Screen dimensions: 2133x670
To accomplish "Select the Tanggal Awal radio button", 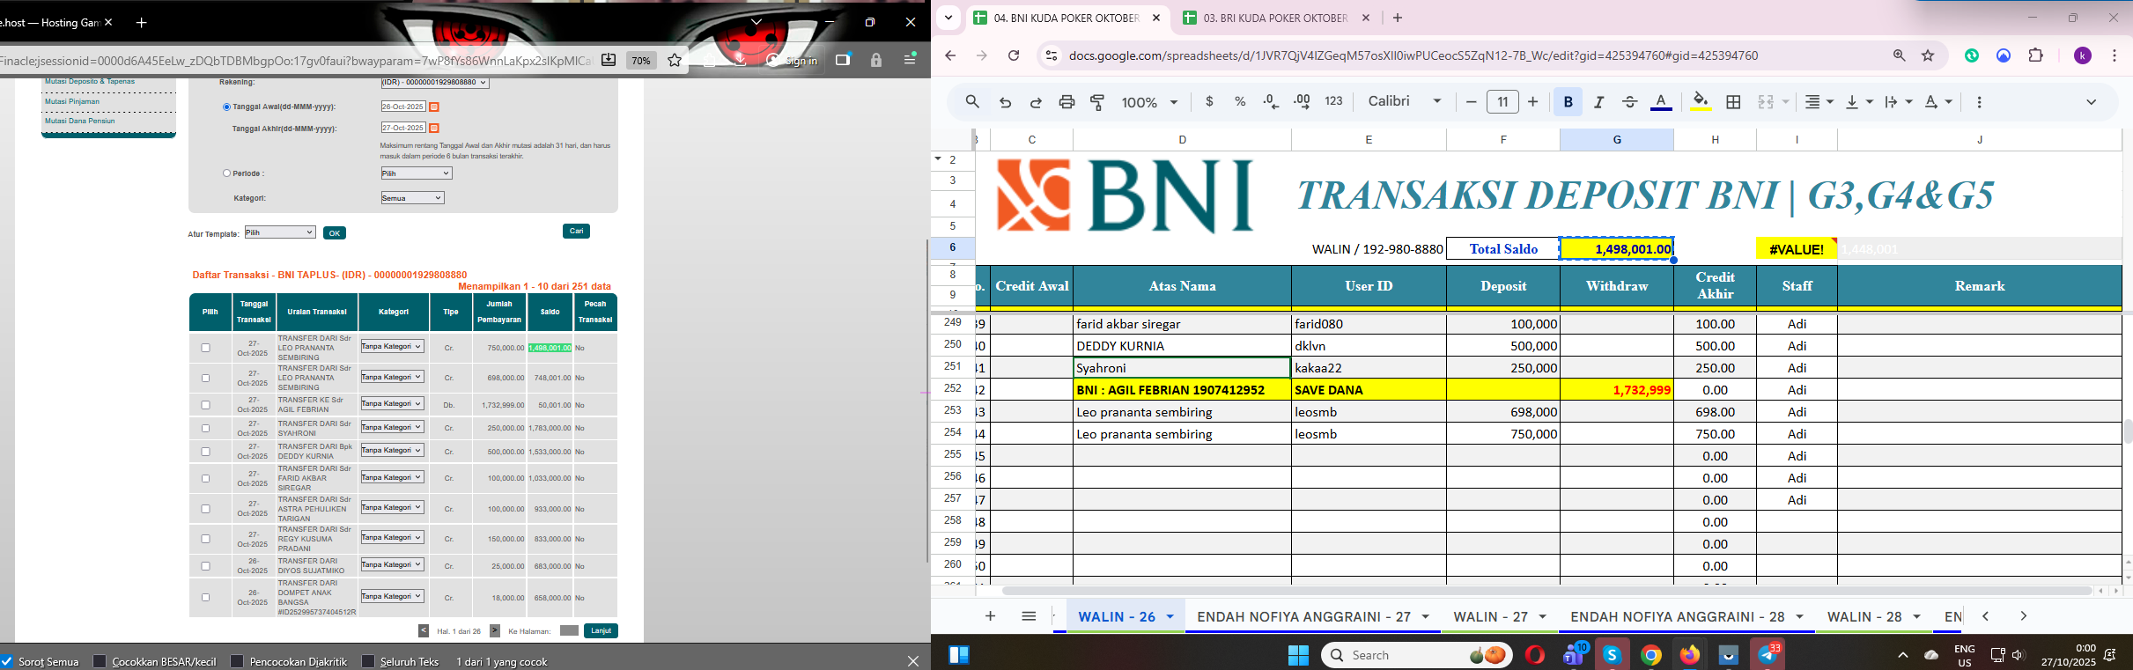I will click(x=226, y=107).
